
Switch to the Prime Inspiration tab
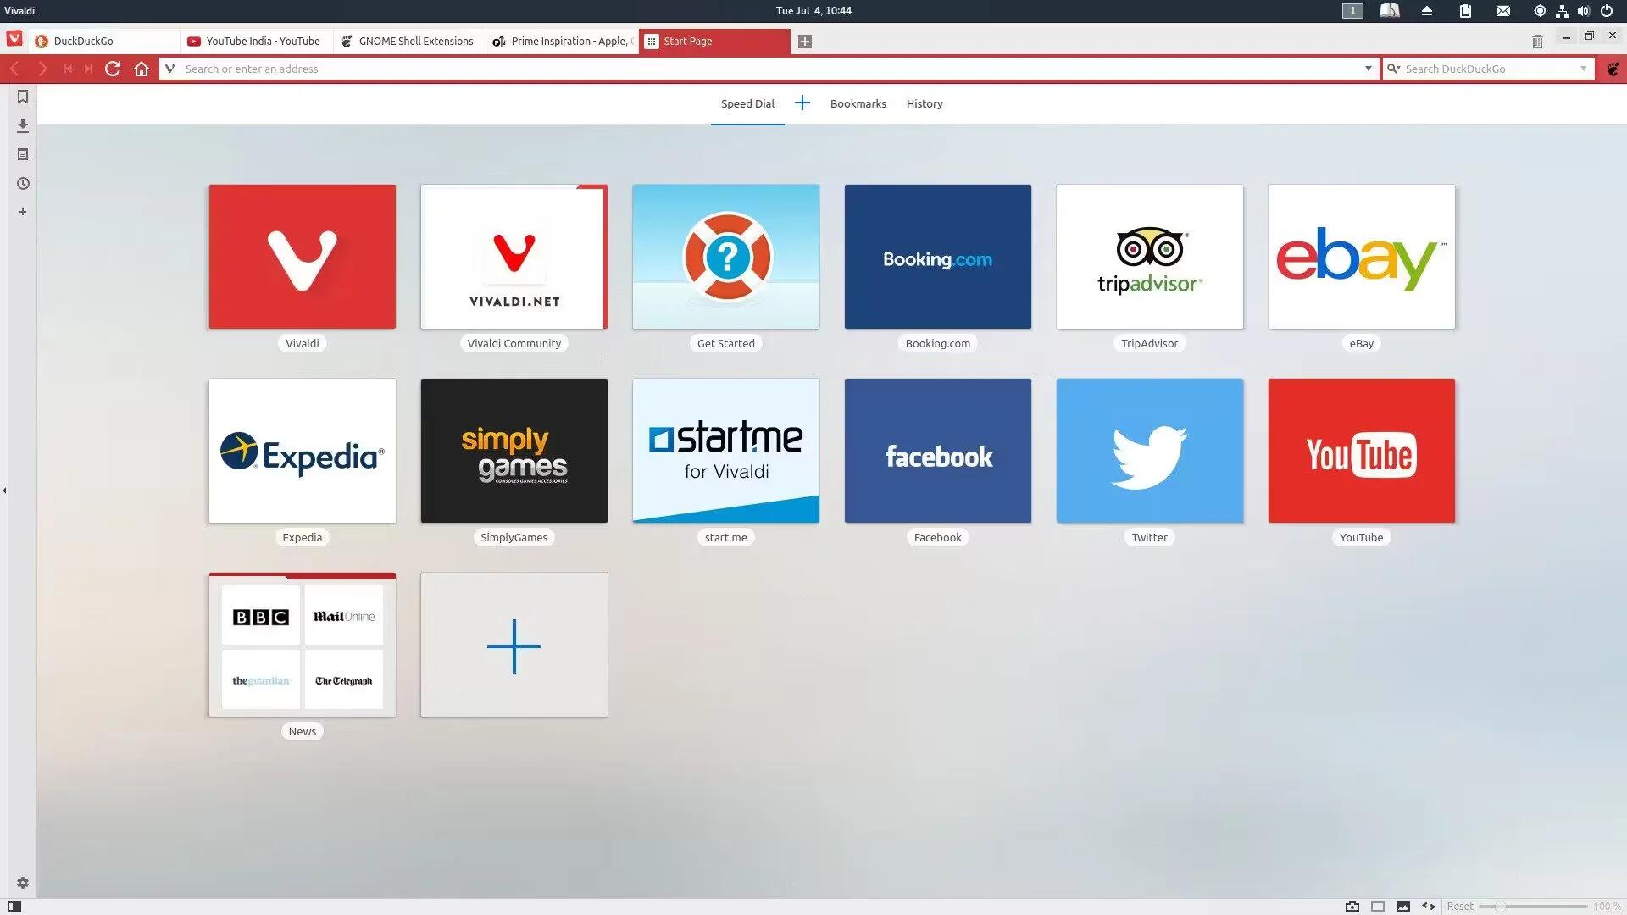[562, 41]
